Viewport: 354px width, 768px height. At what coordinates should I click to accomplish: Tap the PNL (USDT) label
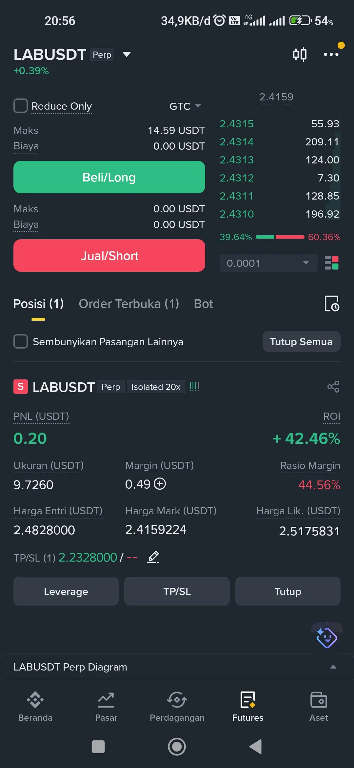coord(41,416)
